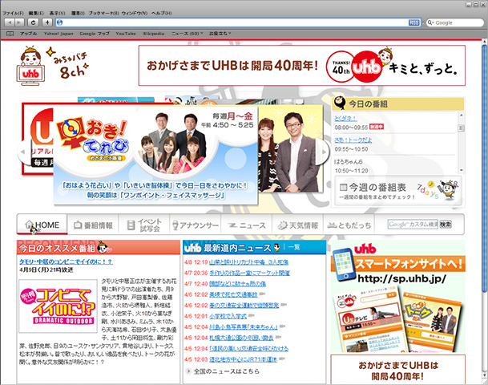Click the Google カスタム検索 input field
This screenshot has width=488, height=385.
pyautogui.click(x=413, y=225)
